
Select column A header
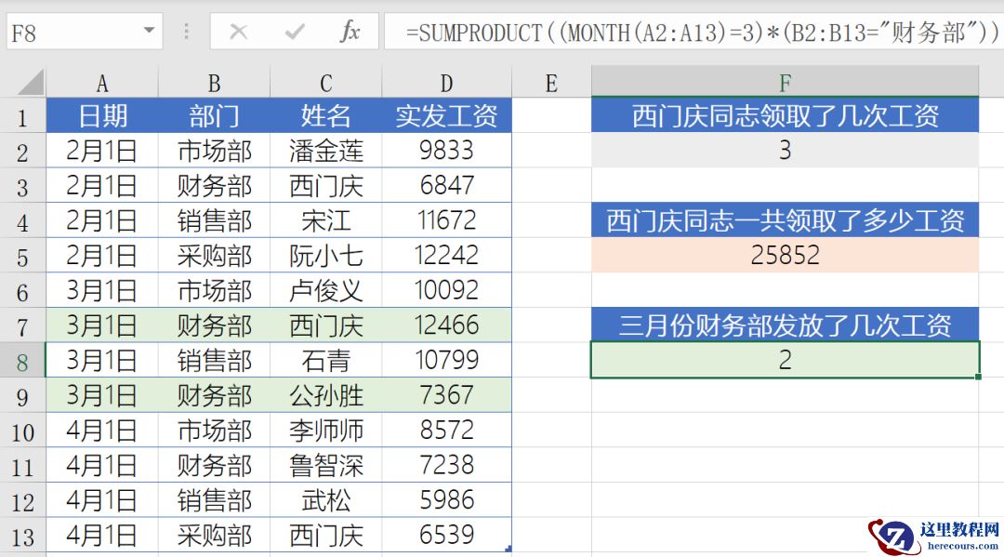tap(102, 84)
